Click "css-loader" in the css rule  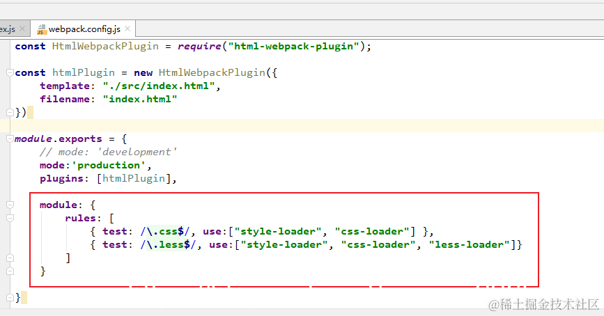pyautogui.click(x=372, y=231)
